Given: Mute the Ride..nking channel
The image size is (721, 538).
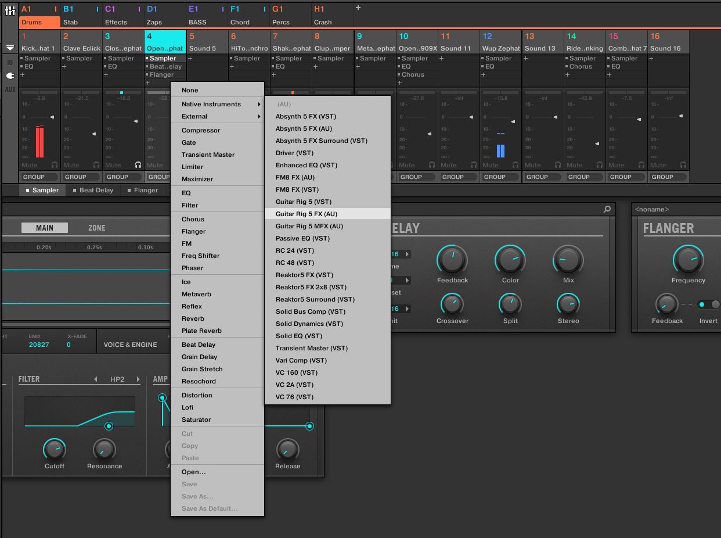Looking at the screenshot, I should tap(575, 165).
